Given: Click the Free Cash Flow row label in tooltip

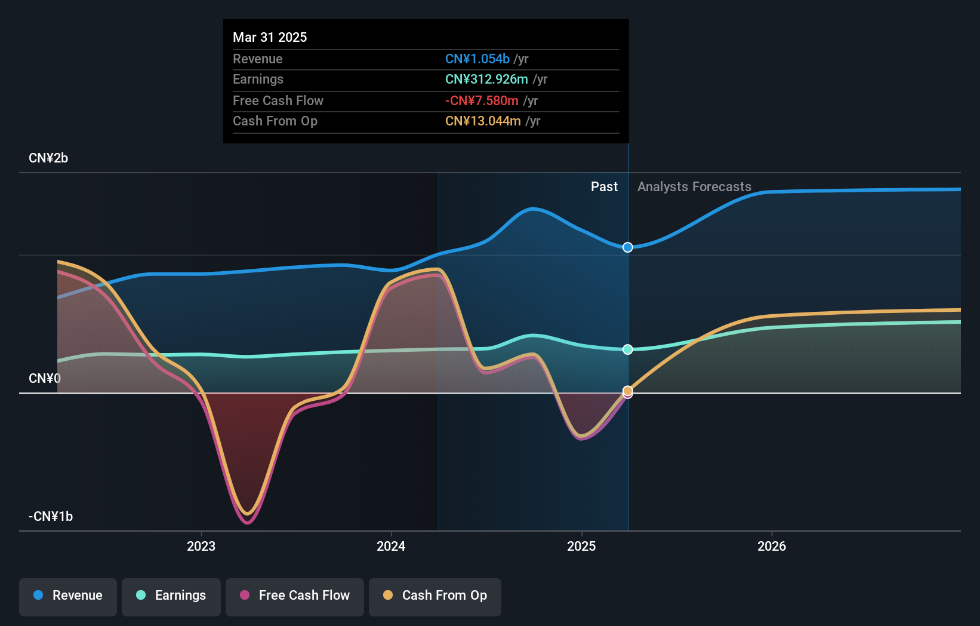Looking at the screenshot, I should 278,101.
